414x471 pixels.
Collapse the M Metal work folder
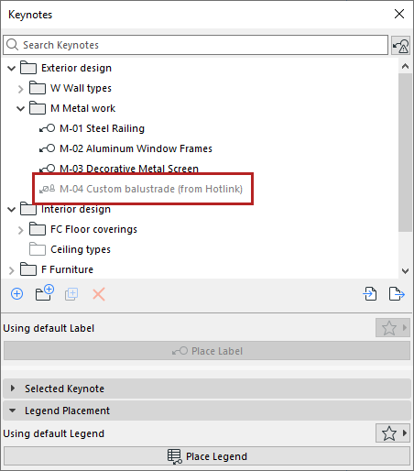20,109
